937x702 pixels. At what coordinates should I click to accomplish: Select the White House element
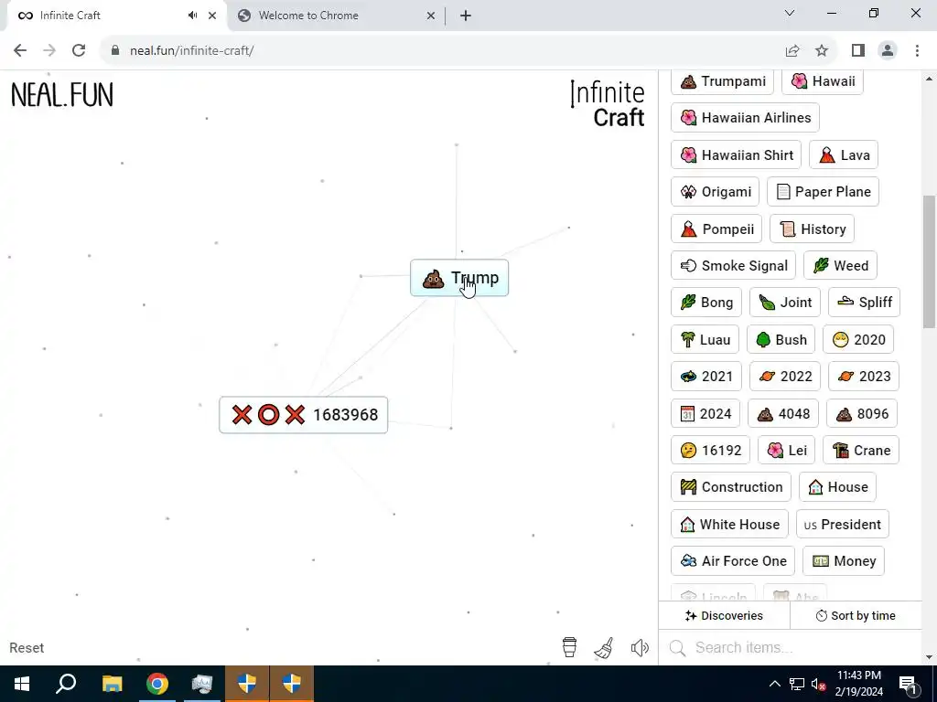[x=729, y=525]
